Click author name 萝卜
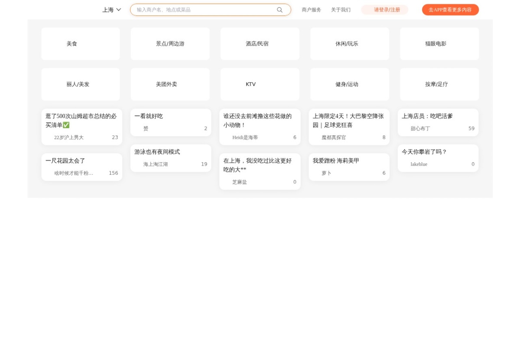 [326, 173]
